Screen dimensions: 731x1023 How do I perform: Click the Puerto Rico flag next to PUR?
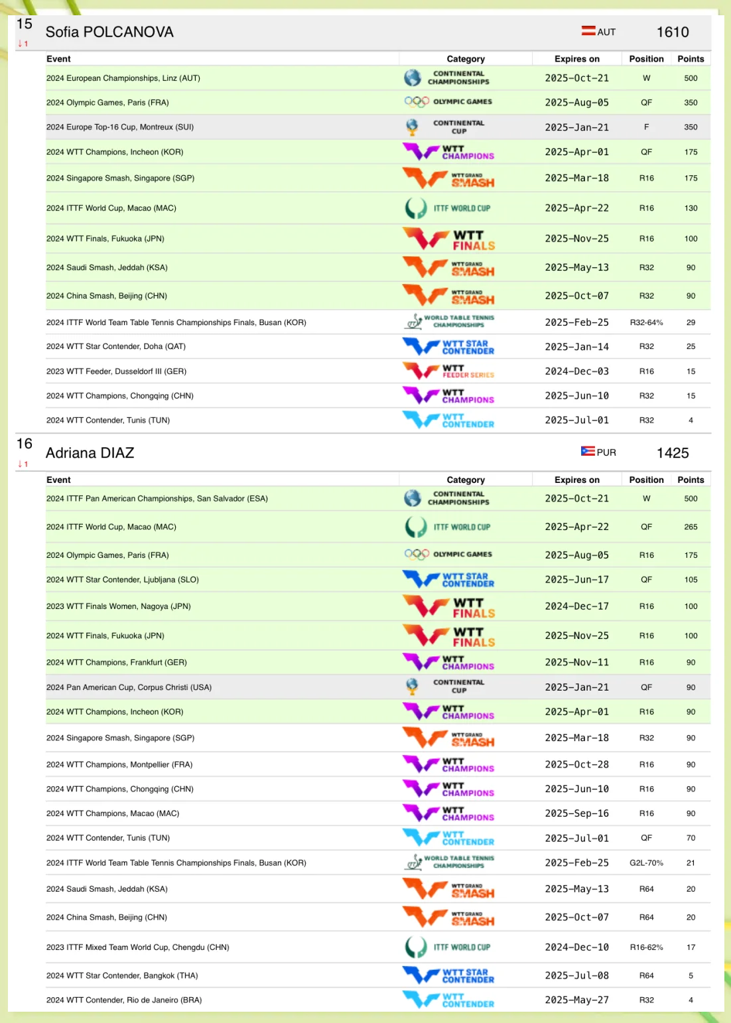588,451
